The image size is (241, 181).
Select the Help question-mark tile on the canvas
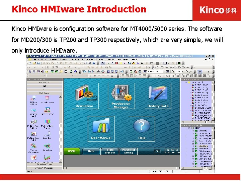(142, 129)
